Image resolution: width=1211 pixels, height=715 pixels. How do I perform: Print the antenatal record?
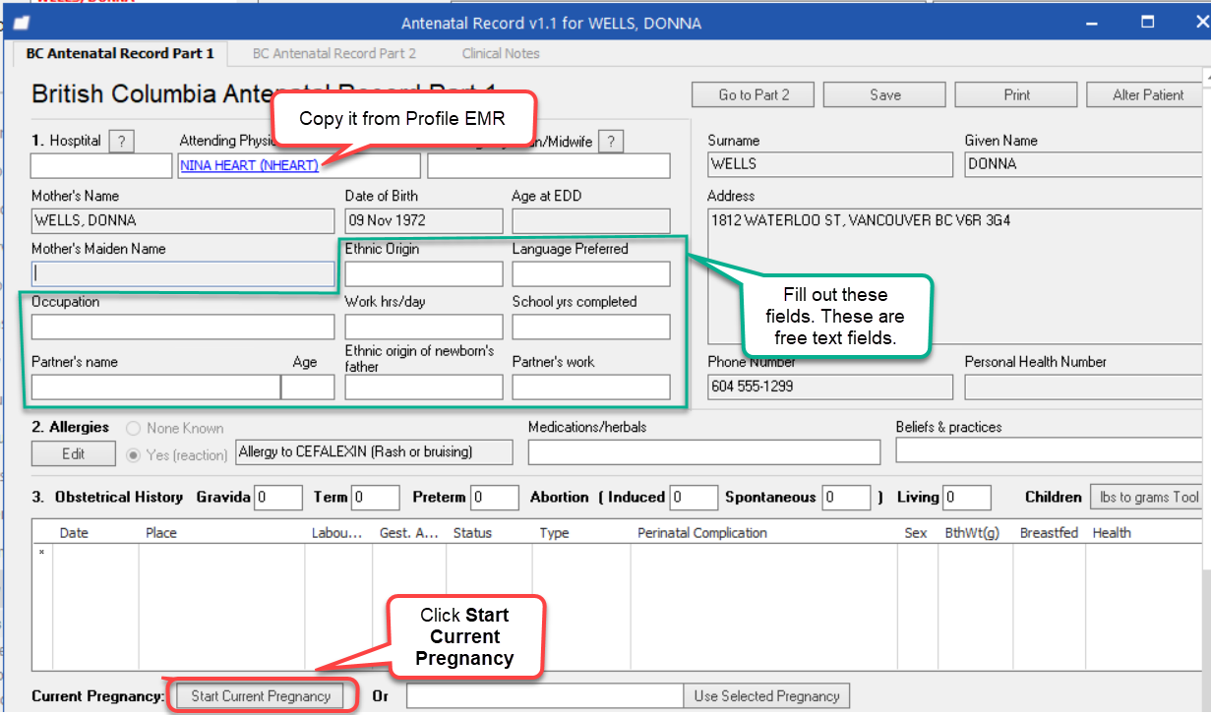click(x=1015, y=94)
